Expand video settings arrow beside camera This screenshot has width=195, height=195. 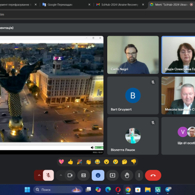[61, 175]
